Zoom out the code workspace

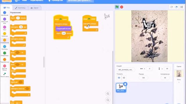click(x=108, y=100)
